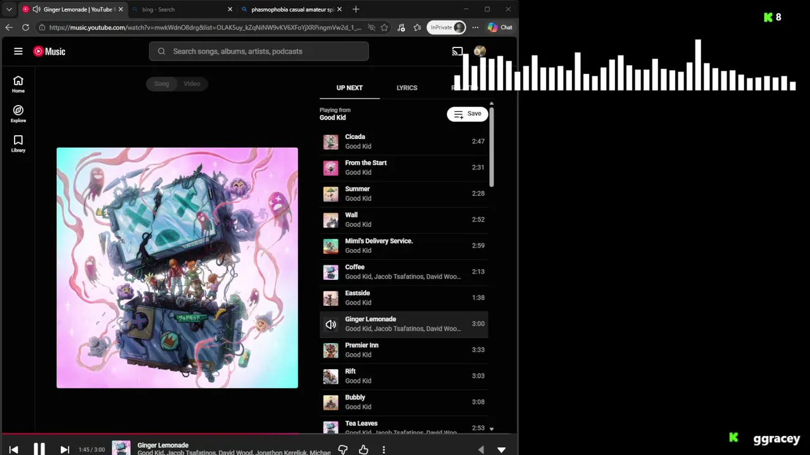Mute tab via browser tab audio icon
This screenshot has width=810, height=455.
click(36, 9)
